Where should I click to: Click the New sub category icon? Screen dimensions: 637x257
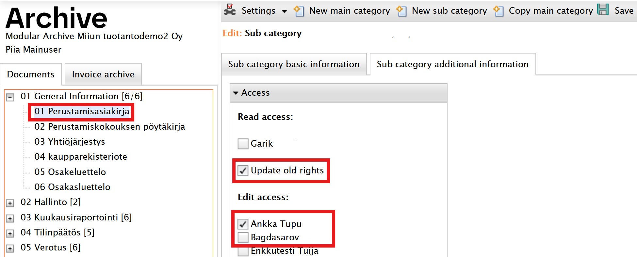pyautogui.click(x=401, y=11)
